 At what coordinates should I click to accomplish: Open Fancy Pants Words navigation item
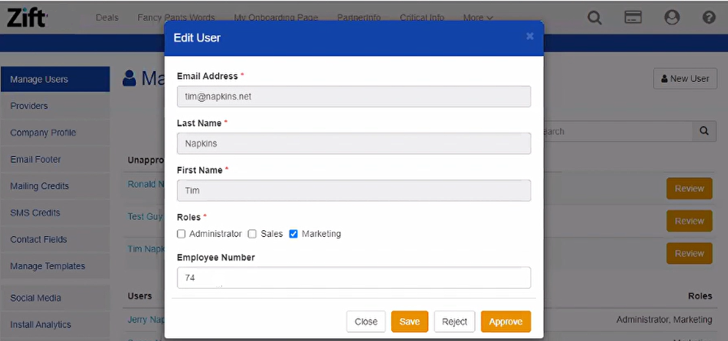coord(176,18)
